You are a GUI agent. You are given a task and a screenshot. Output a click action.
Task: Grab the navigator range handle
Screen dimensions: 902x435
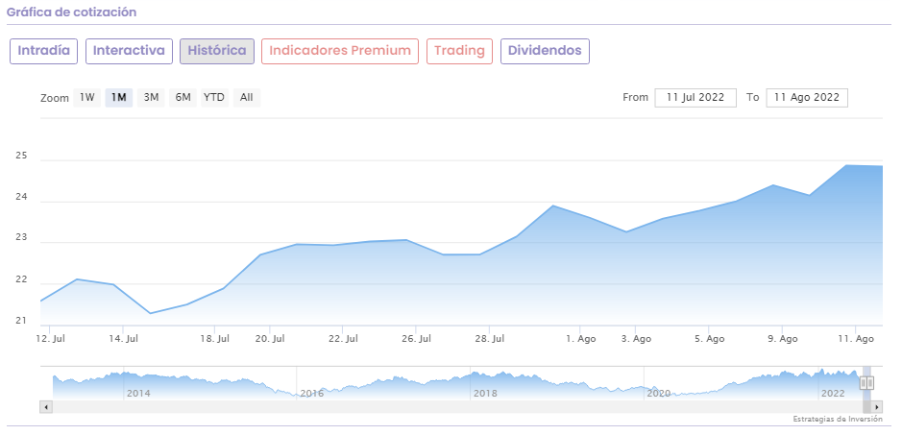866,382
